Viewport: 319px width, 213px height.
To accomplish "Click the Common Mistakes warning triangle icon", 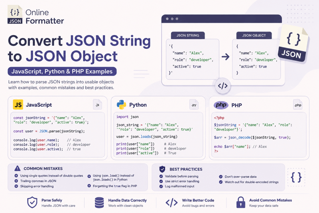I will [x=18, y=168].
